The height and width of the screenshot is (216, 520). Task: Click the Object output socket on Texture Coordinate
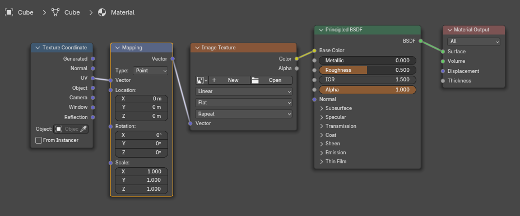click(93, 88)
